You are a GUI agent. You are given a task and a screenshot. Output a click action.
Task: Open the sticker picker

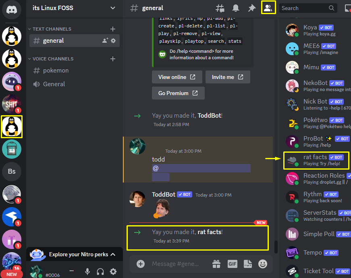click(248, 264)
